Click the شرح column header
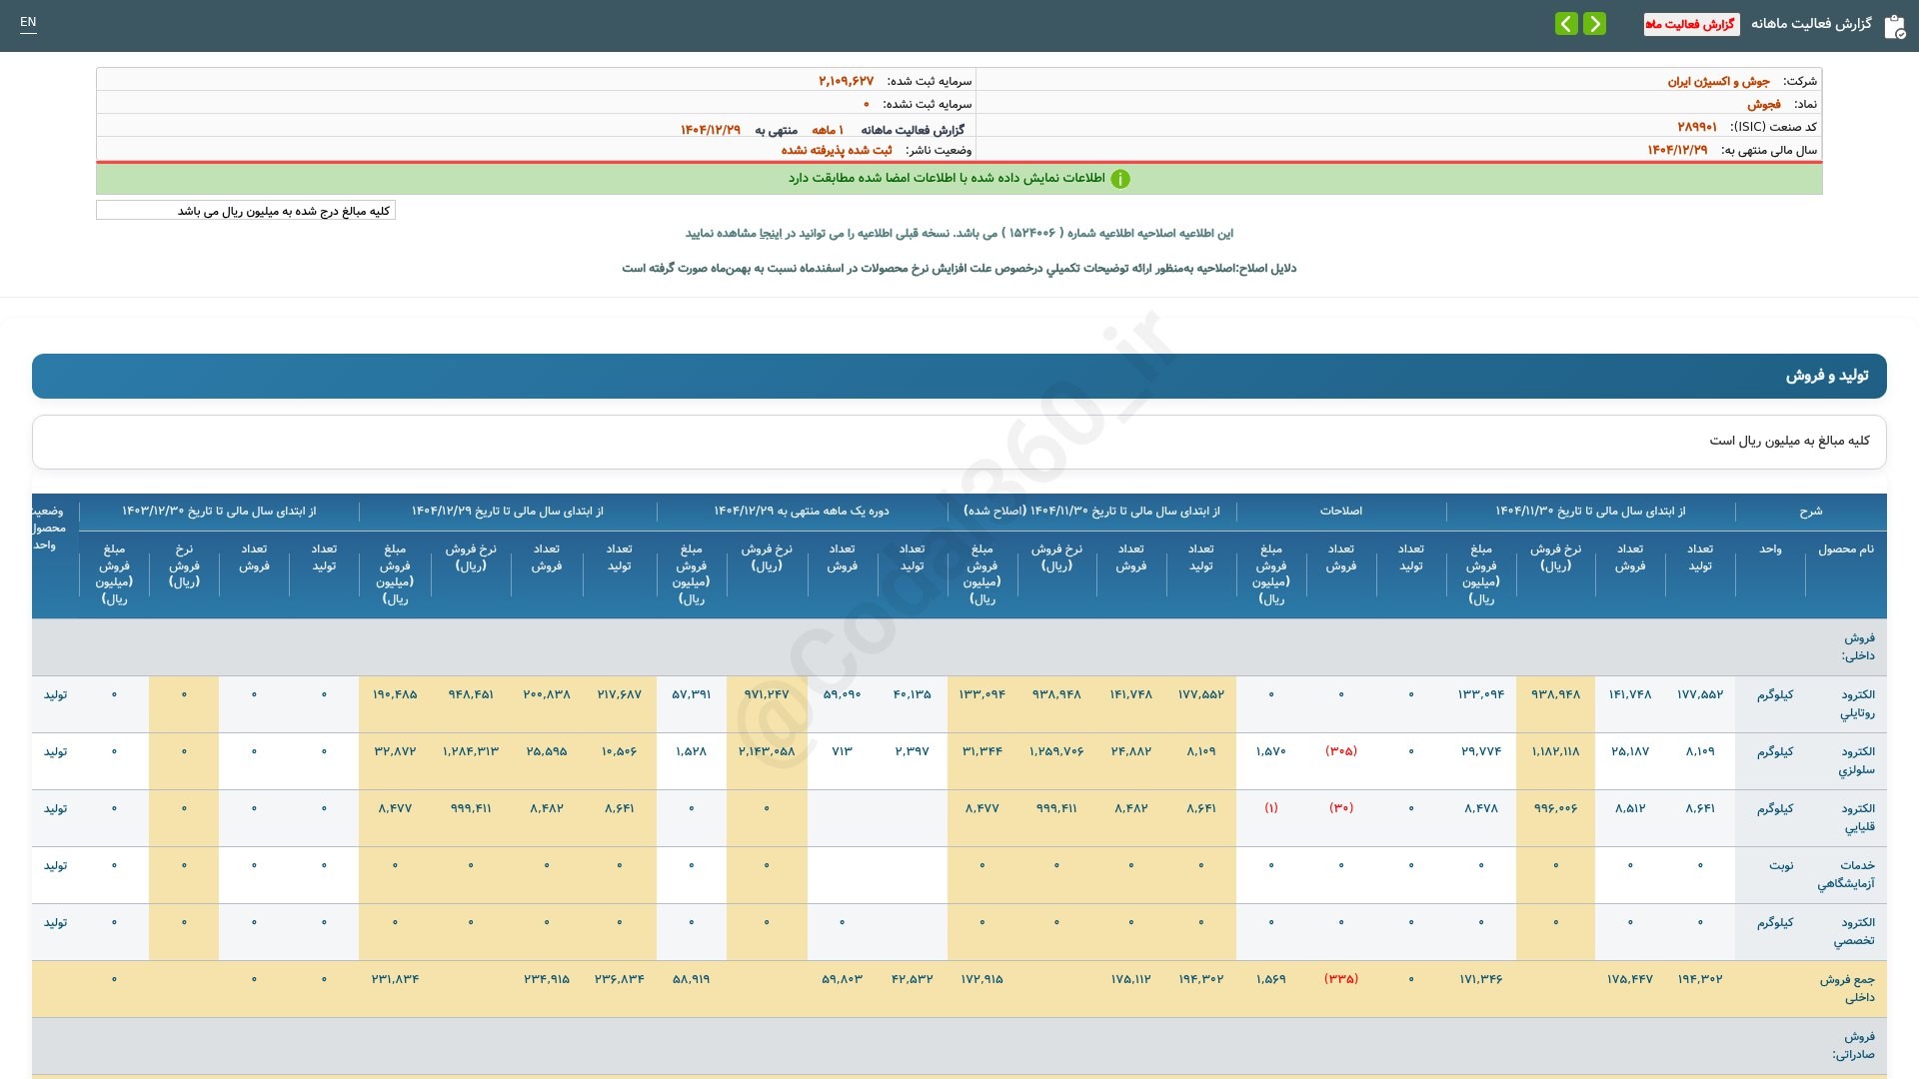 (1811, 511)
